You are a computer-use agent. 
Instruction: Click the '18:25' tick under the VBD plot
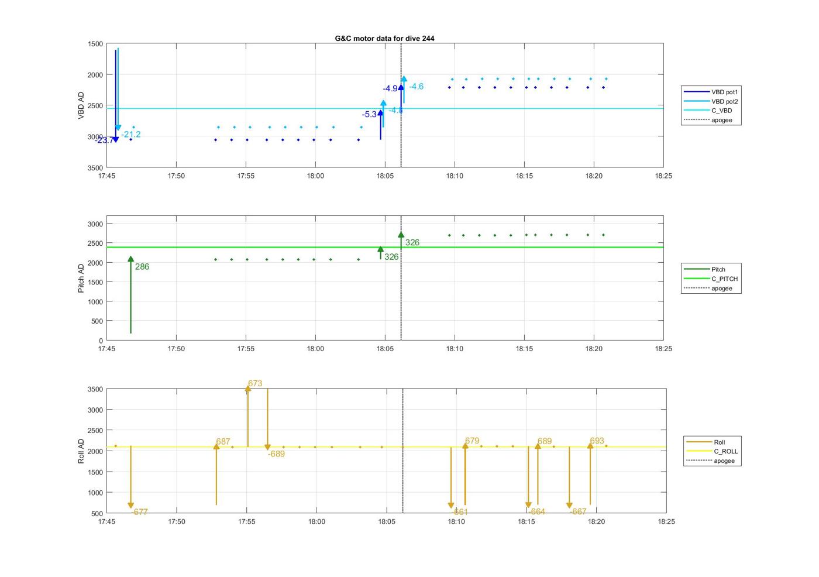tap(663, 176)
